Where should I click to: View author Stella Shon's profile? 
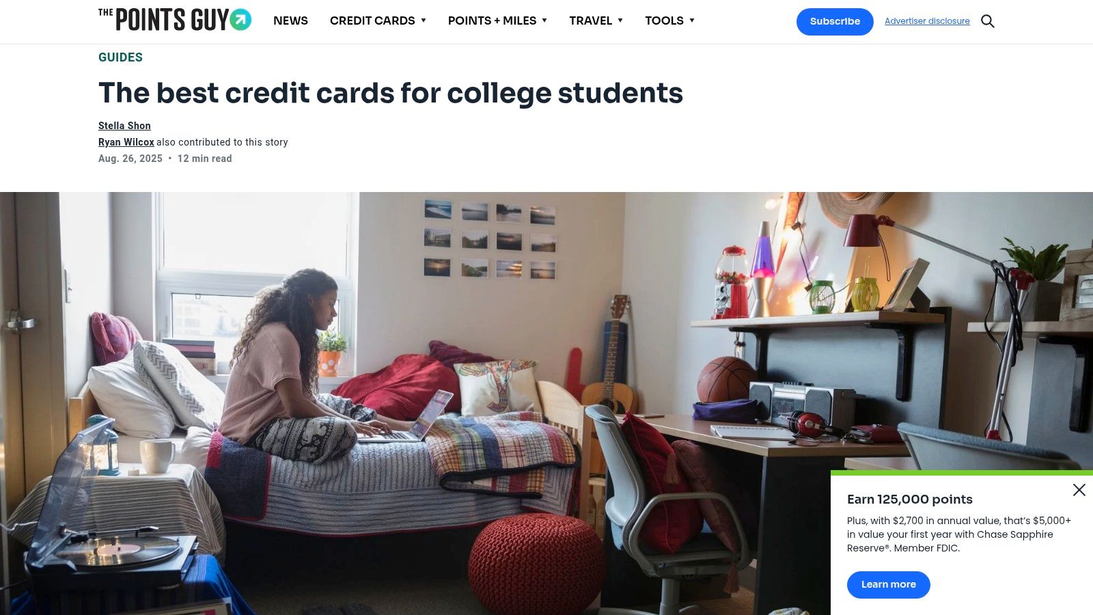coord(124,126)
